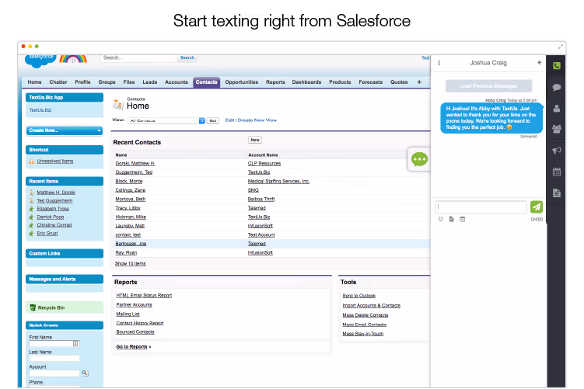The width and height of the screenshot is (584, 389).
Task: Click the green chat bubble floating widget
Action: pyautogui.click(x=419, y=159)
